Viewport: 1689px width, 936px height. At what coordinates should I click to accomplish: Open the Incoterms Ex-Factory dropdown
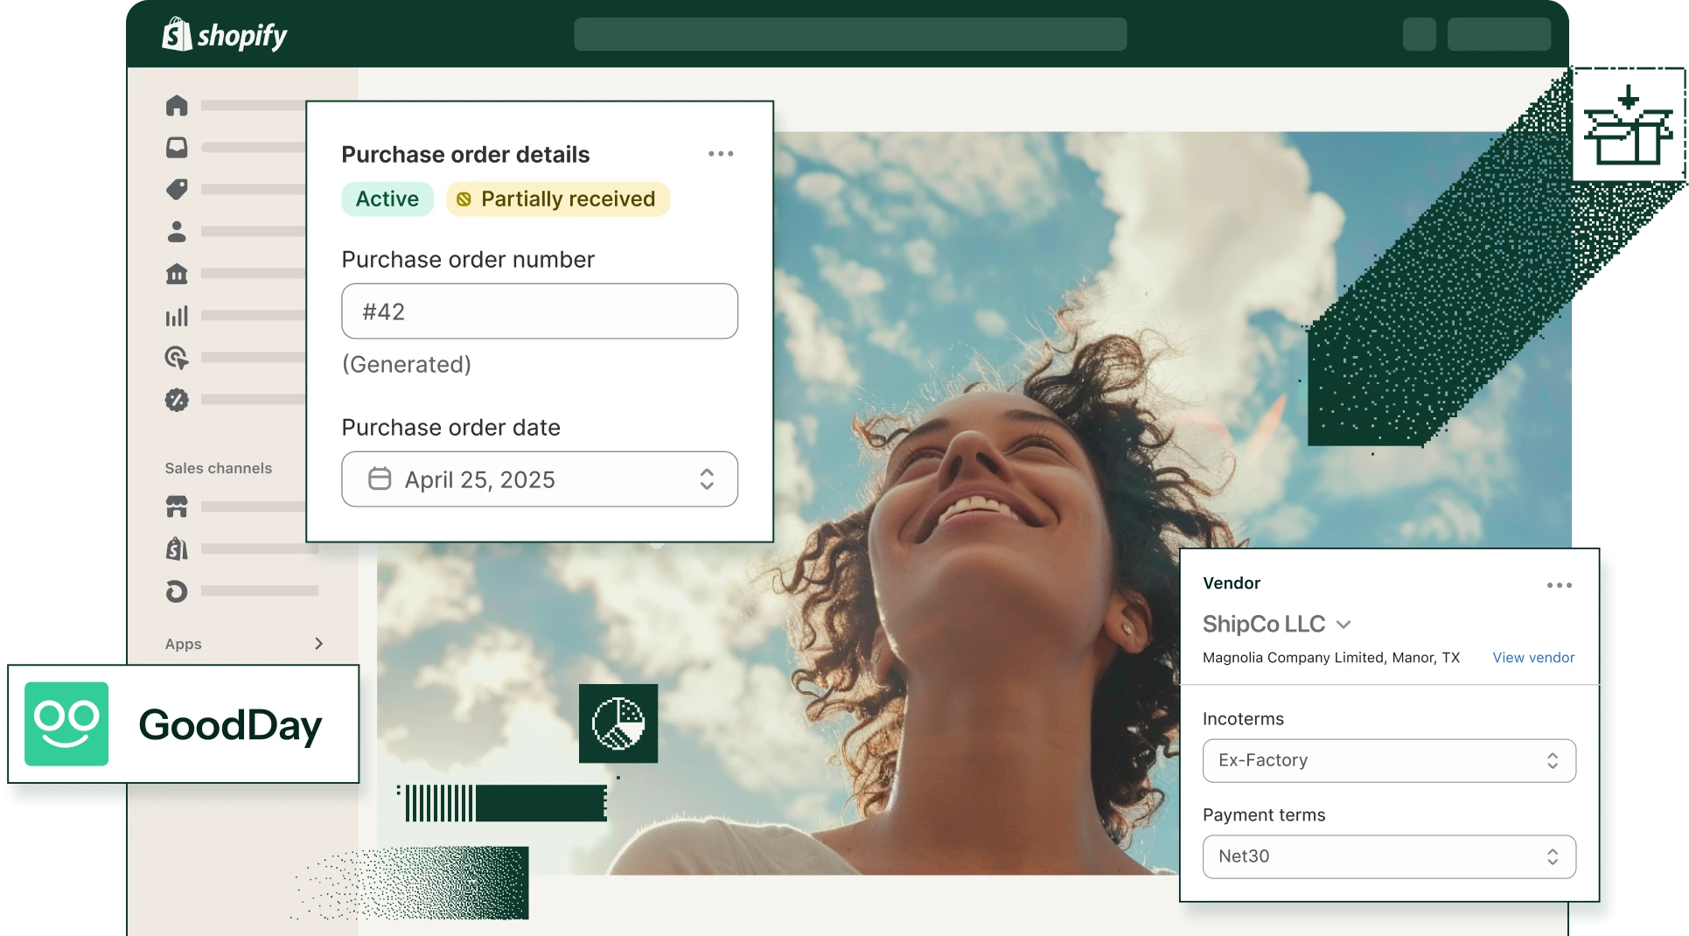[1388, 760]
